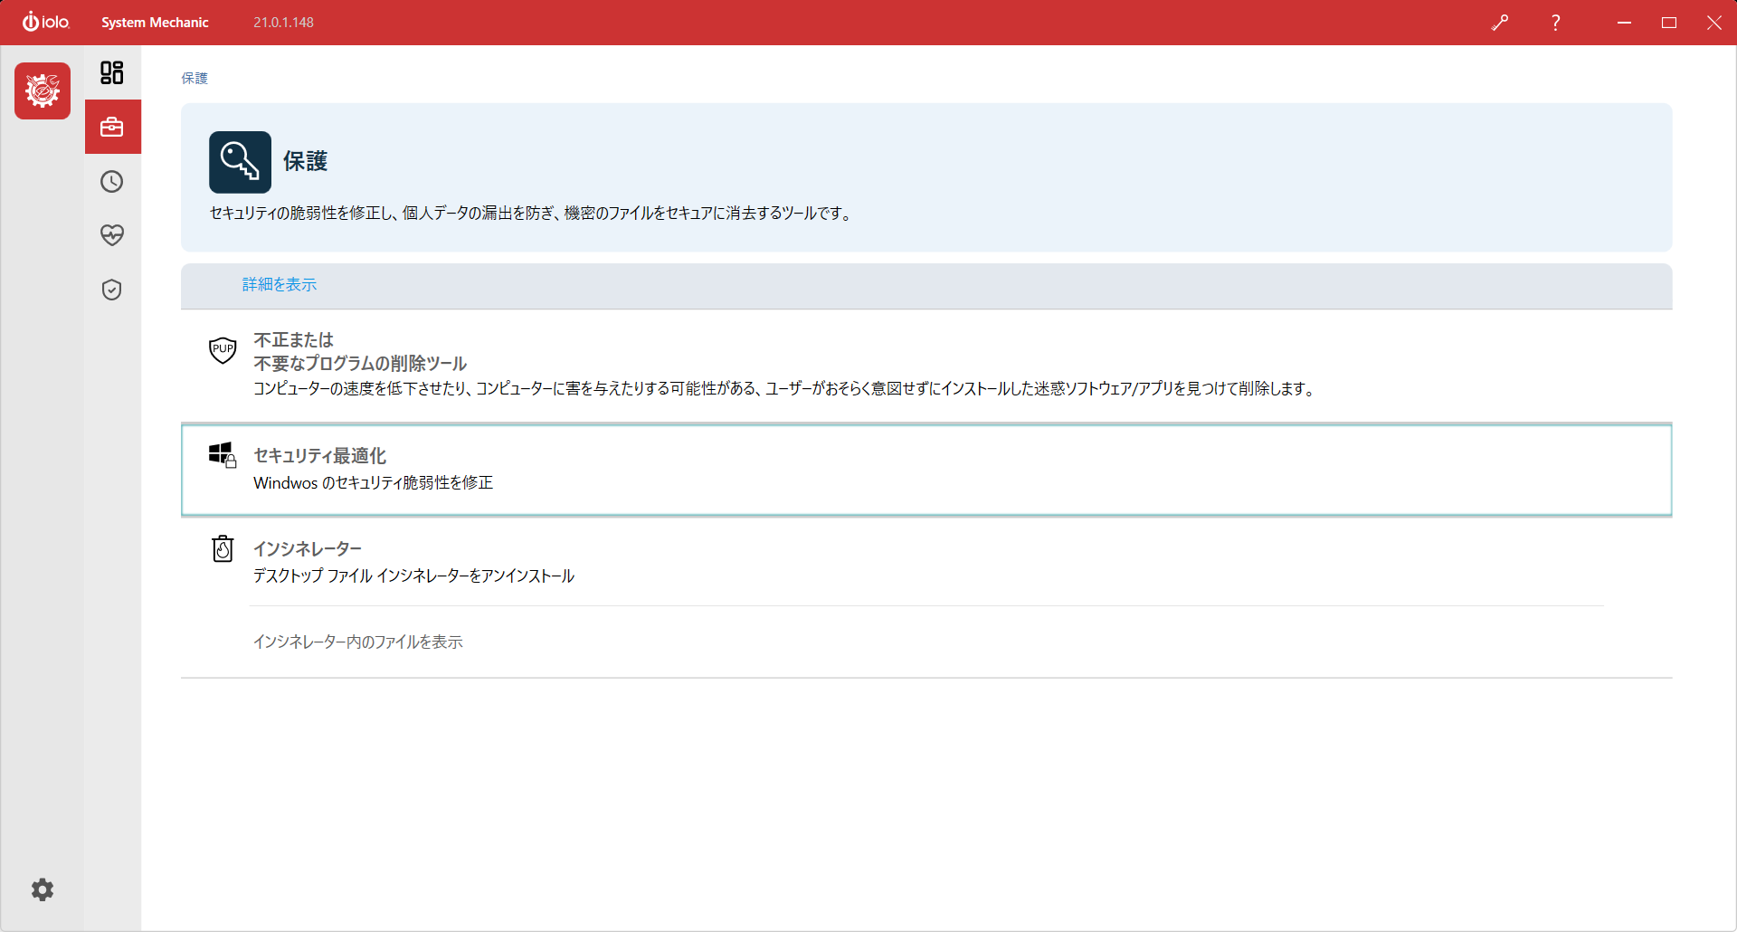Click the heart pulse health icon
The width and height of the screenshot is (1737, 932).
(x=112, y=235)
